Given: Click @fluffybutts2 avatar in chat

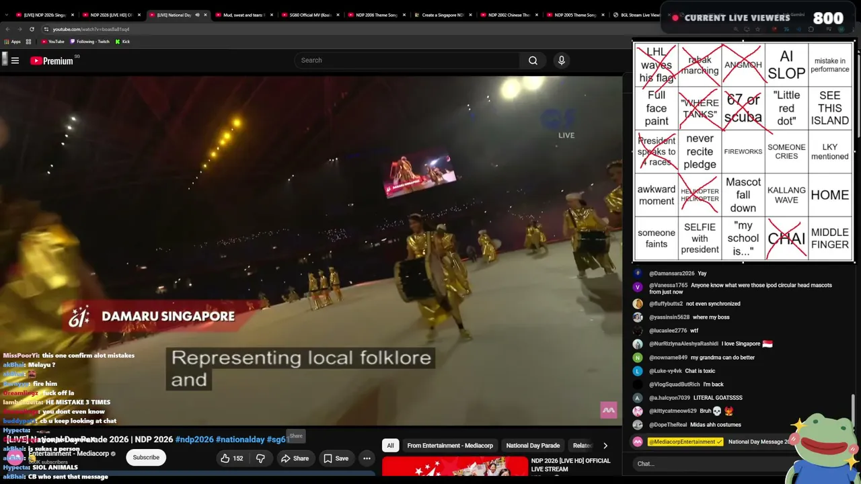Looking at the screenshot, I should [x=638, y=304].
